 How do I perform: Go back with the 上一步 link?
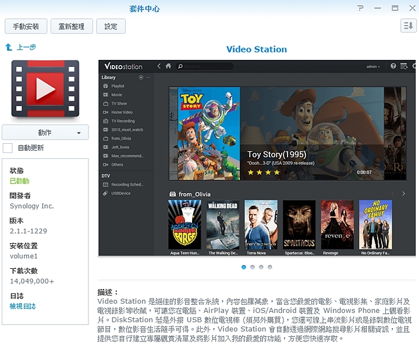21,47
